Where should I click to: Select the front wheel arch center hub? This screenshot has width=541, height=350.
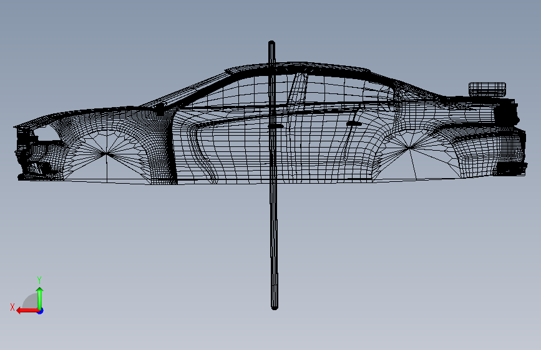107,154
